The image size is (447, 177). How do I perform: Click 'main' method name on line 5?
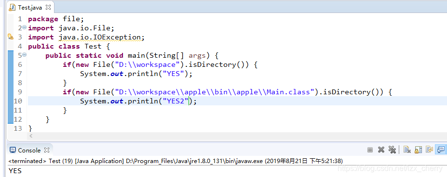click(x=136, y=55)
